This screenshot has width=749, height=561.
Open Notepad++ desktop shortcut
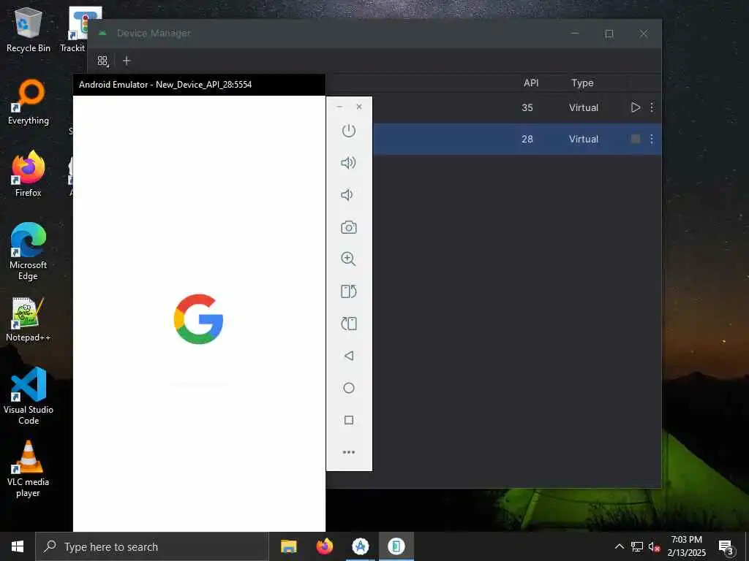(29, 319)
